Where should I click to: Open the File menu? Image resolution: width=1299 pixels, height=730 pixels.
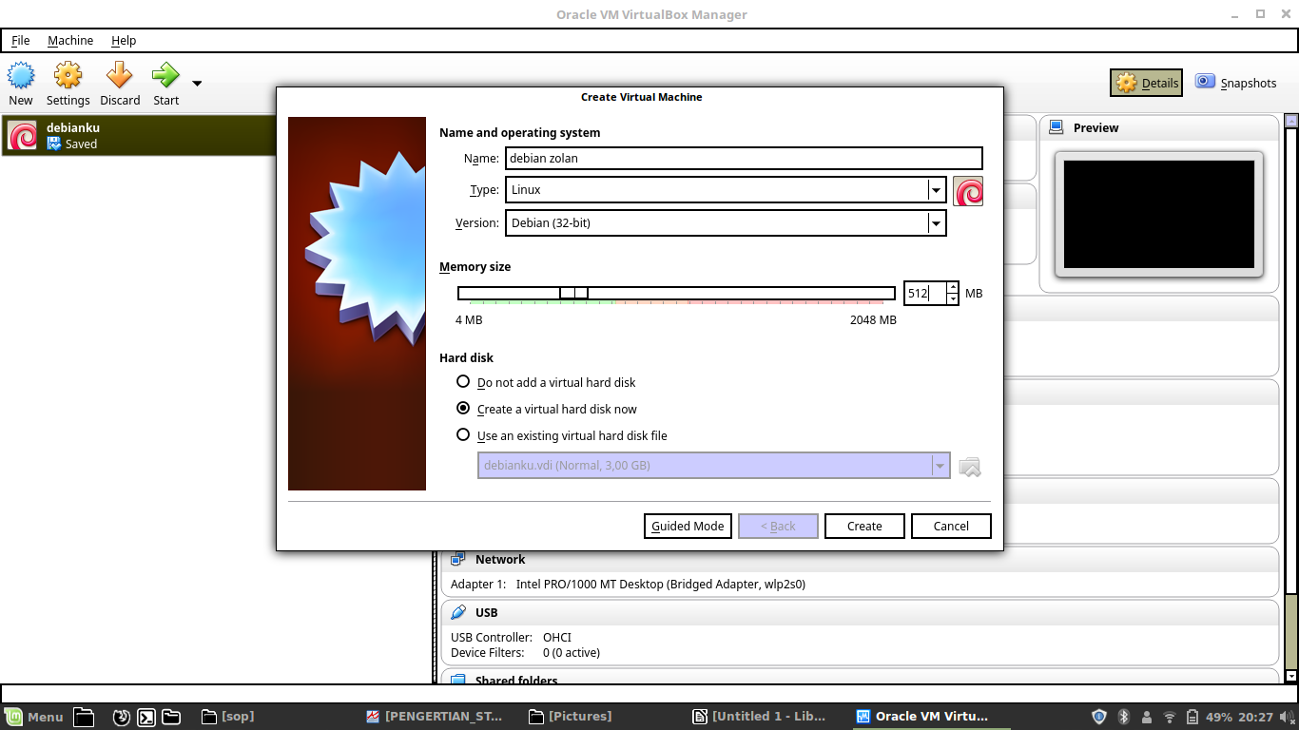[x=20, y=41]
